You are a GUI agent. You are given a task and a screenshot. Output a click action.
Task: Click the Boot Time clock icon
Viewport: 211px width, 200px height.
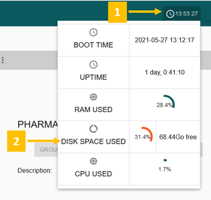pyautogui.click(x=93, y=32)
